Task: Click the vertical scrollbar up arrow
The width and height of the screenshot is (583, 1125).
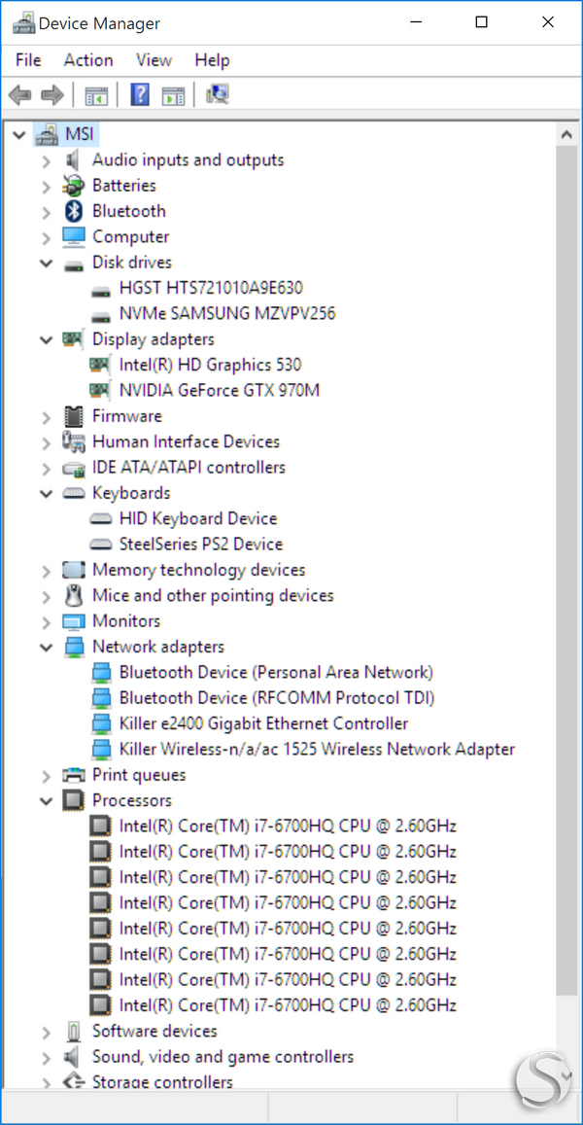Action: 566,134
